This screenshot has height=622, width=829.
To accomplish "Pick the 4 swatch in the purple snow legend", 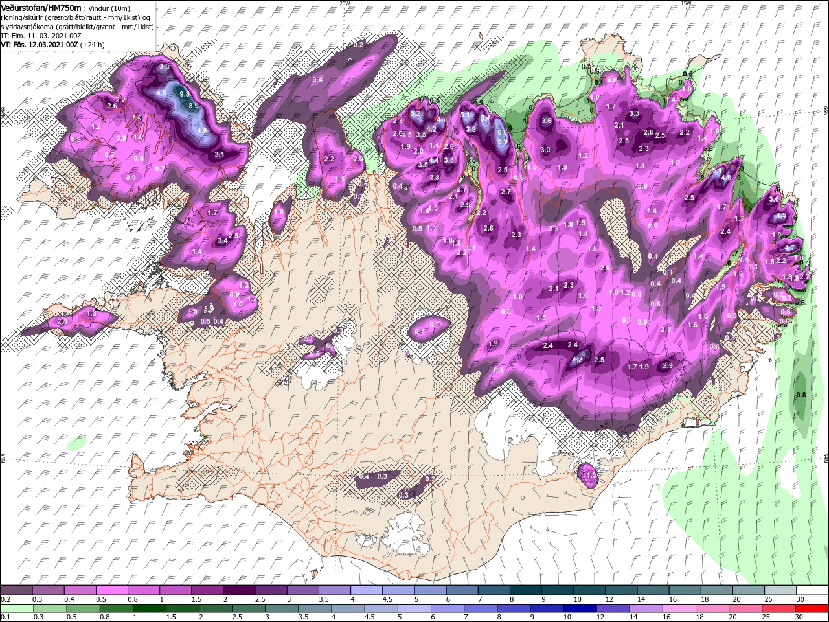I will coord(367,590).
